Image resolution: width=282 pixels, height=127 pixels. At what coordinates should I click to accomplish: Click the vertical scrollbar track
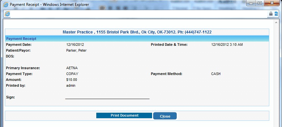276,75
